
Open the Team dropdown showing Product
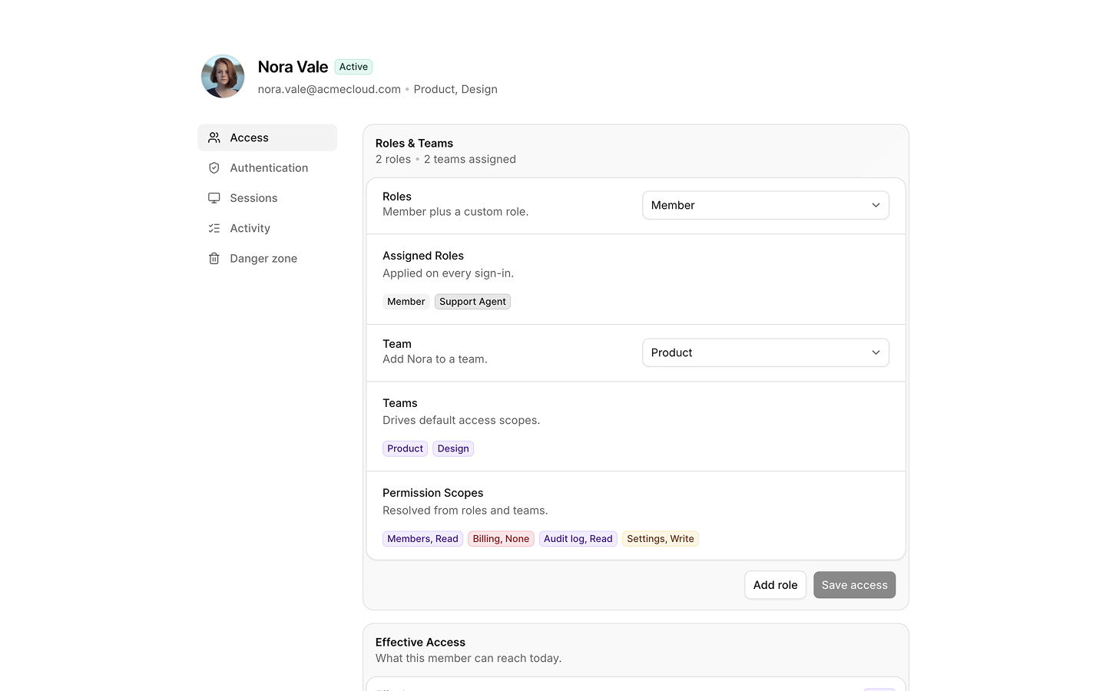[x=766, y=352]
